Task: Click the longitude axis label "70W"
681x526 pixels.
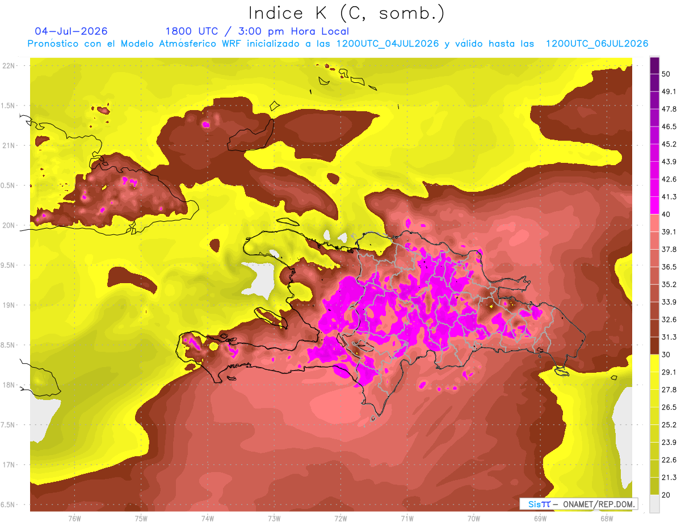Action: point(474,518)
